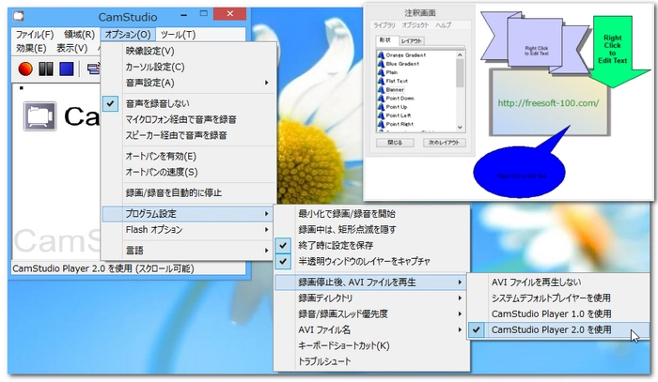Select CamStudio Player 2.0 を使用
This screenshot has height=382, width=658.
pos(551,329)
